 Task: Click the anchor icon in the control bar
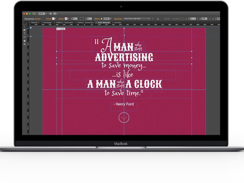click(x=157, y=19)
